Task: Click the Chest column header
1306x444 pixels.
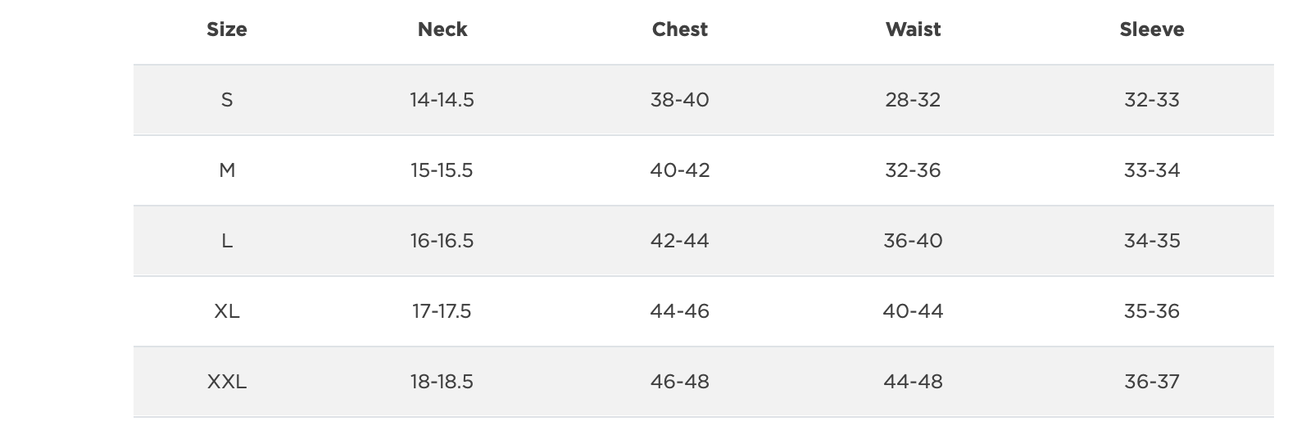Action: coord(680,29)
